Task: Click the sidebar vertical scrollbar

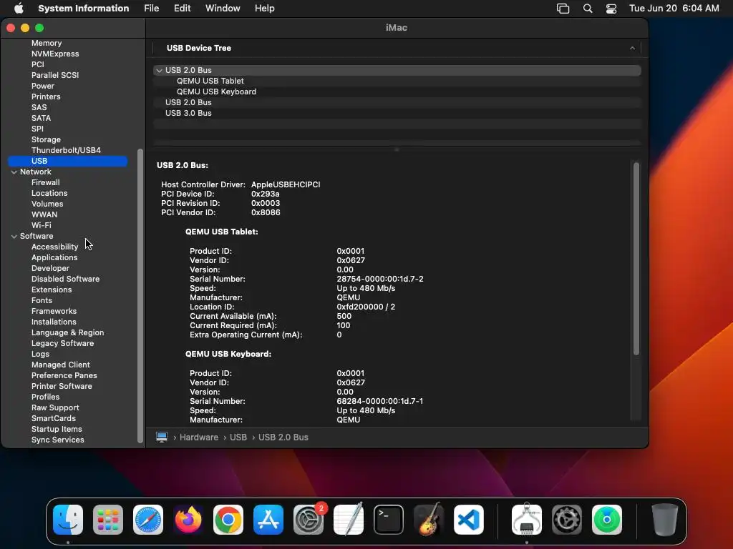Action: 140,295
